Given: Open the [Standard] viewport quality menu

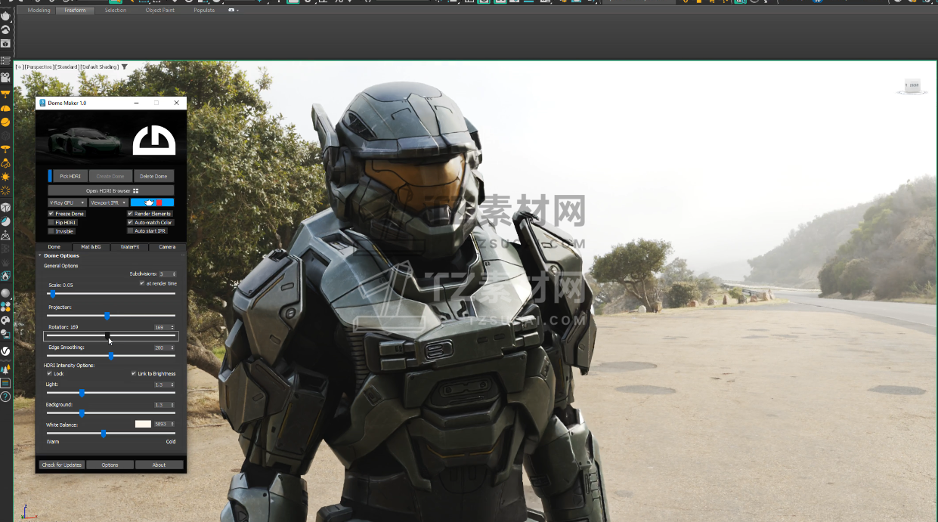Looking at the screenshot, I should pos(67,67).
